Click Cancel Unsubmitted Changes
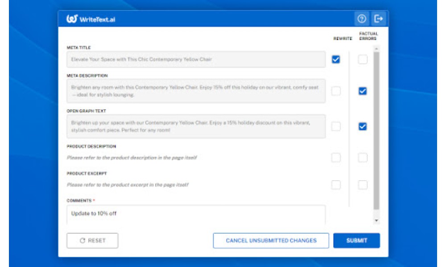The width and height of the screenshot is (446, 267). (x=271, y=241)
